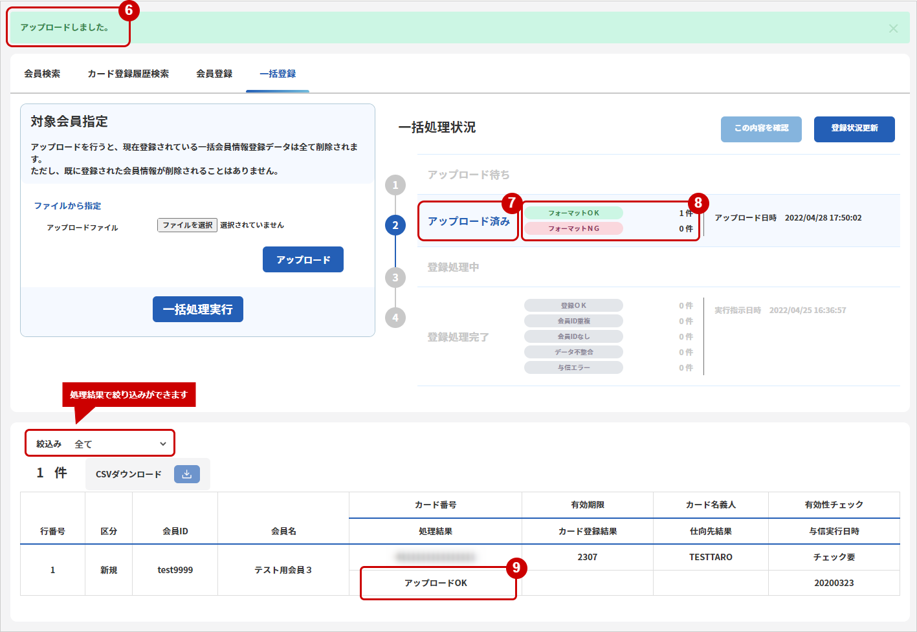Click the 行番号 column header
This screenshot has width=917, height=632.
click(x=52, y=531)
